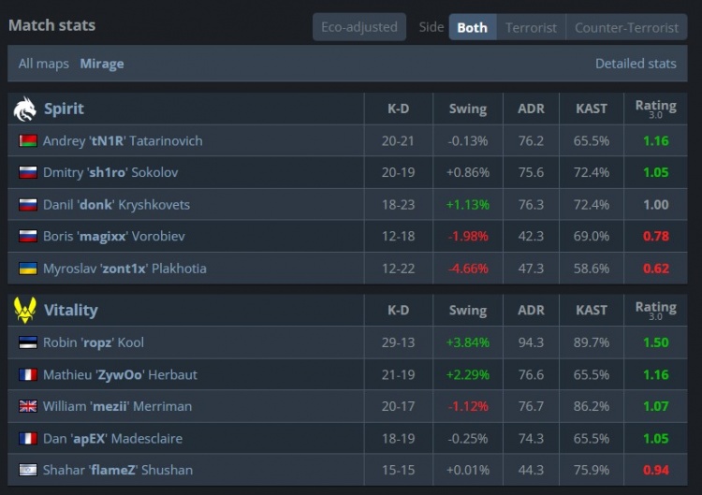This screenshot has height=495, width=702.
Task: Click Estonia flag next to ropz
Action: [28, 342]
